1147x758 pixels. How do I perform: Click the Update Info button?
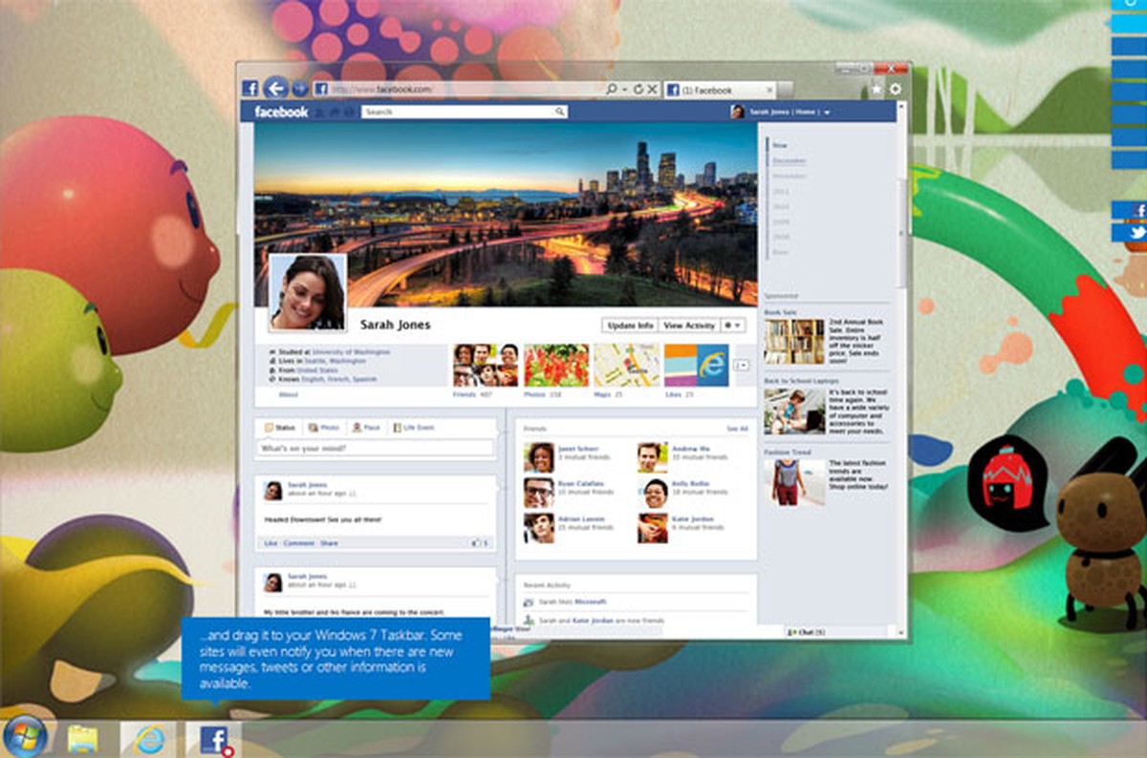630,326
